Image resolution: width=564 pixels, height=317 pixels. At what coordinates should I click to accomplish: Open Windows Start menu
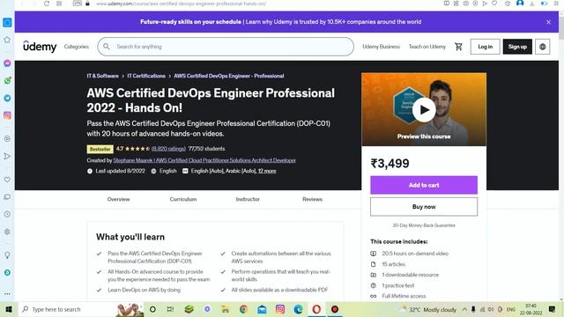[x=9, y=309]
